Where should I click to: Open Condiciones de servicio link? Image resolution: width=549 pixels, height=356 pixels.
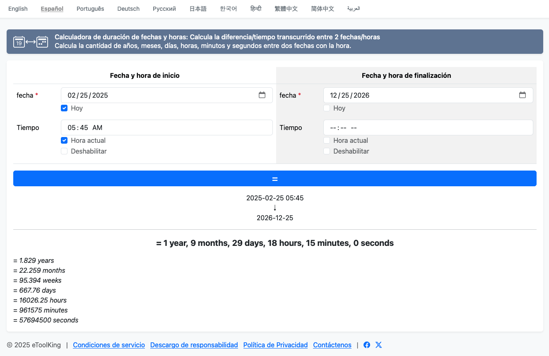tap(109, 345)
